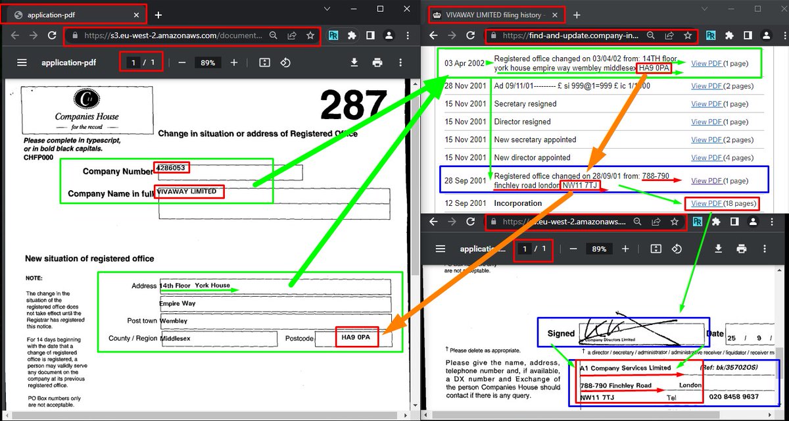789x421 pixels.
Task: Open sidebar menu in left application-pdf viewer
Action: [x=22, y=62]
